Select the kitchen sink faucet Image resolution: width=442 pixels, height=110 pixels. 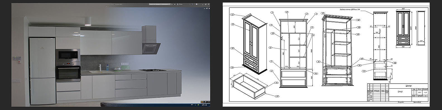(x=100, y=67)
